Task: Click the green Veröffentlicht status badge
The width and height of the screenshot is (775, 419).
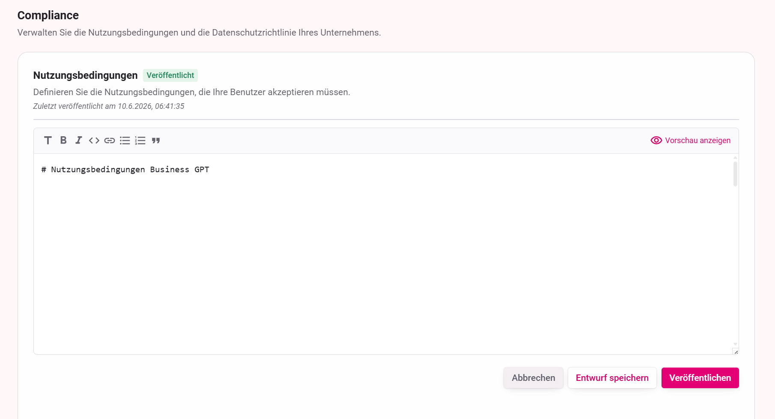Action: point(170,75)
